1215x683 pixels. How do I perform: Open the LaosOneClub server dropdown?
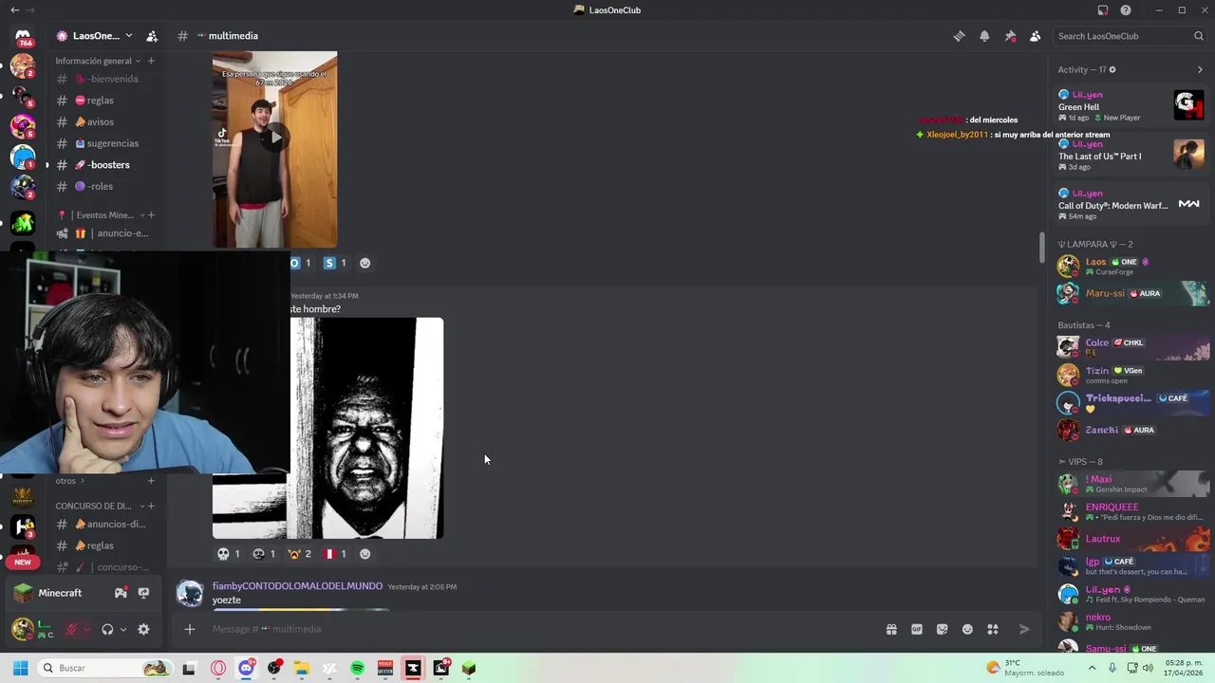click(x=95, y=36)
